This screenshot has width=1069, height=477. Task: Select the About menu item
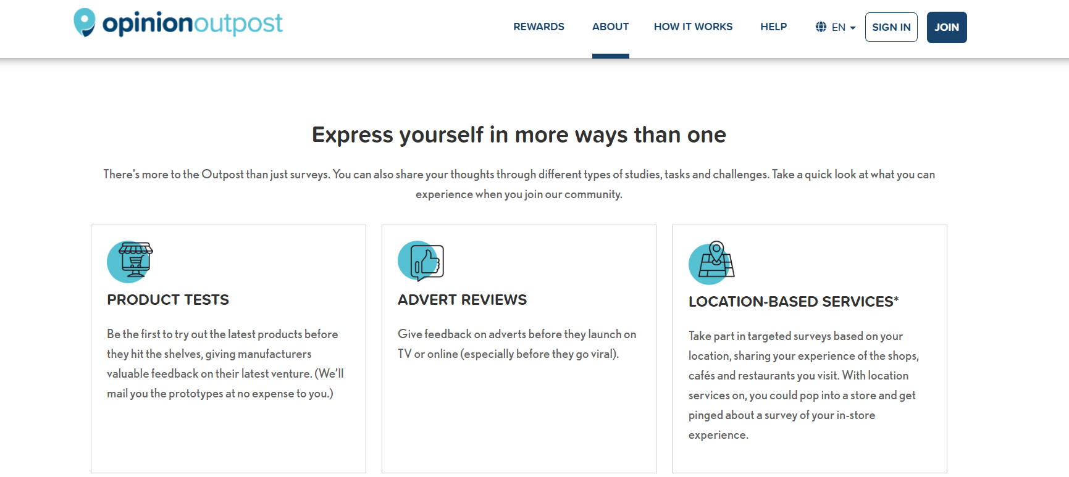point(610,27)
